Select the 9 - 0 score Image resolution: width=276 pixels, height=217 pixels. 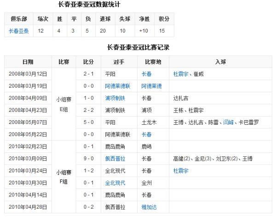88,159
